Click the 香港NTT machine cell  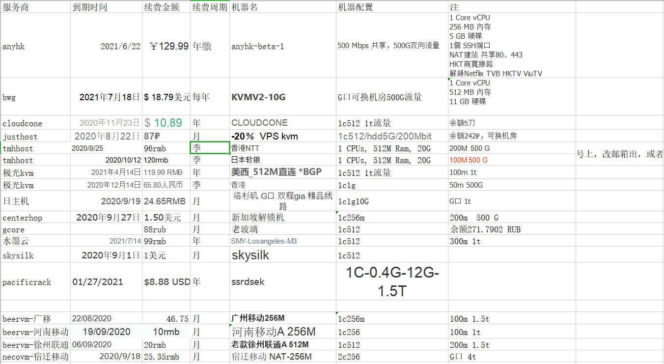(x=283, y=148)
